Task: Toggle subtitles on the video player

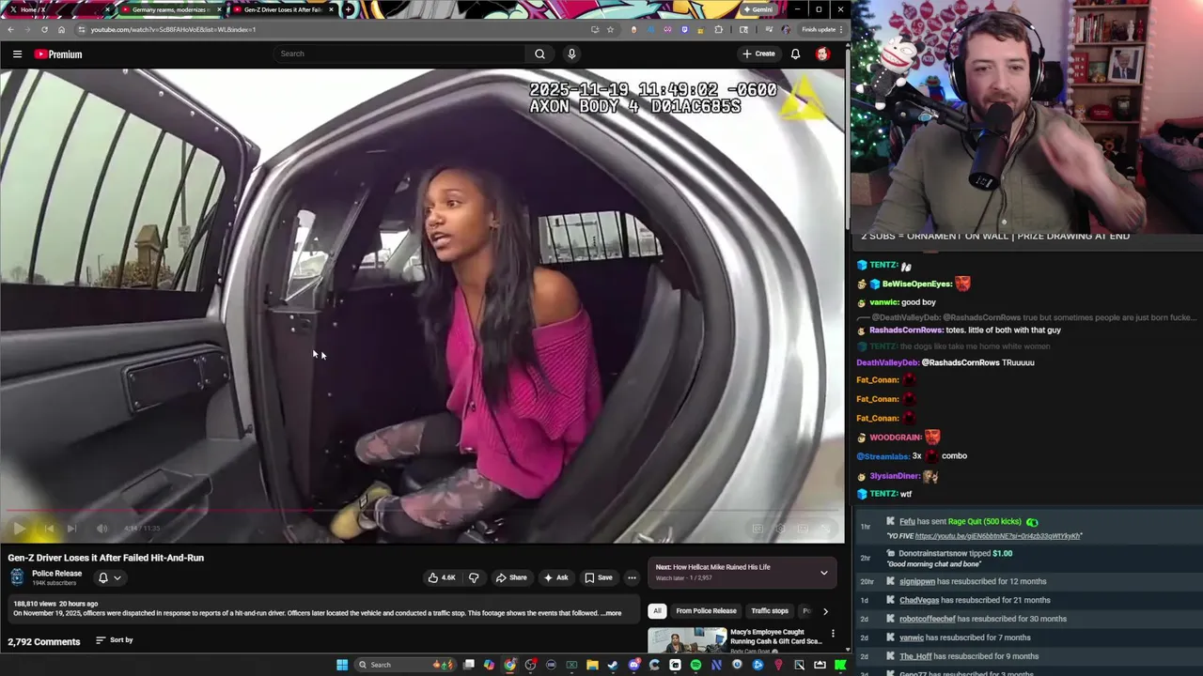Action: pyautogui.click(x=758, y=529)
